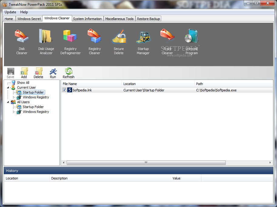Open the Miscellaneous Tools tab

(x=119, y=19)
